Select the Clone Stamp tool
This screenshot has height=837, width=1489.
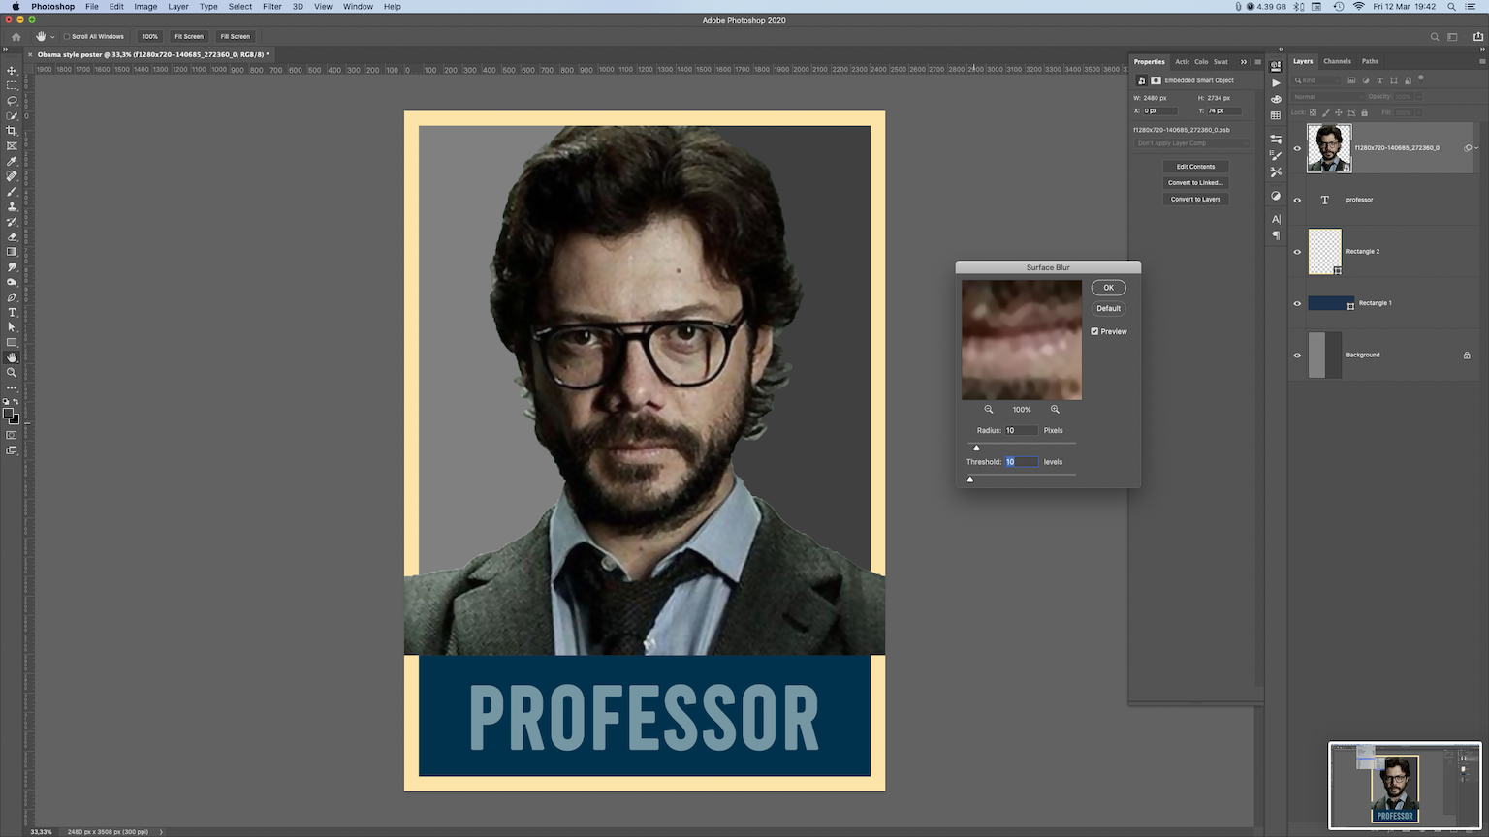pos(12,206)
